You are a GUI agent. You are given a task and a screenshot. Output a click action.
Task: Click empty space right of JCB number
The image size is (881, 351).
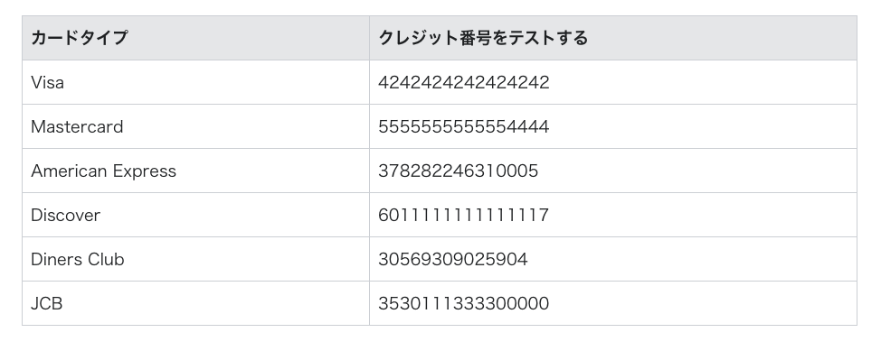tap(702, 304)
